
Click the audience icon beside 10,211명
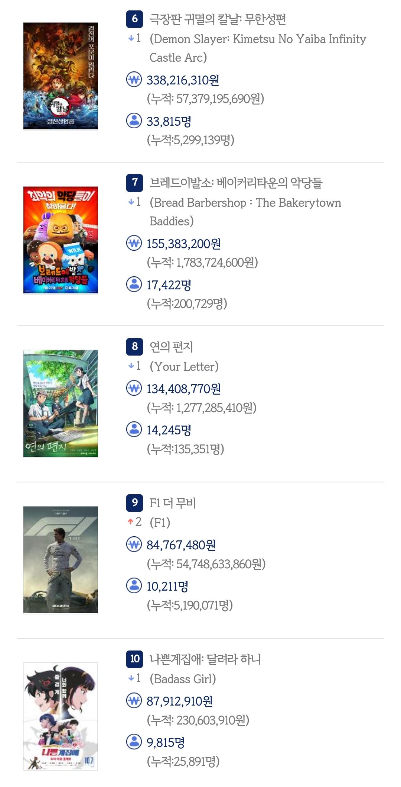[134, 585]
